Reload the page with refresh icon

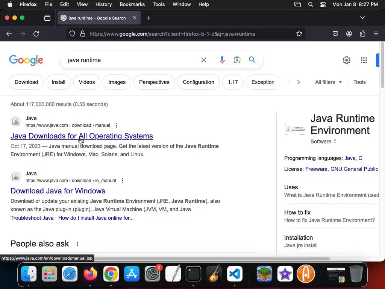36,33
